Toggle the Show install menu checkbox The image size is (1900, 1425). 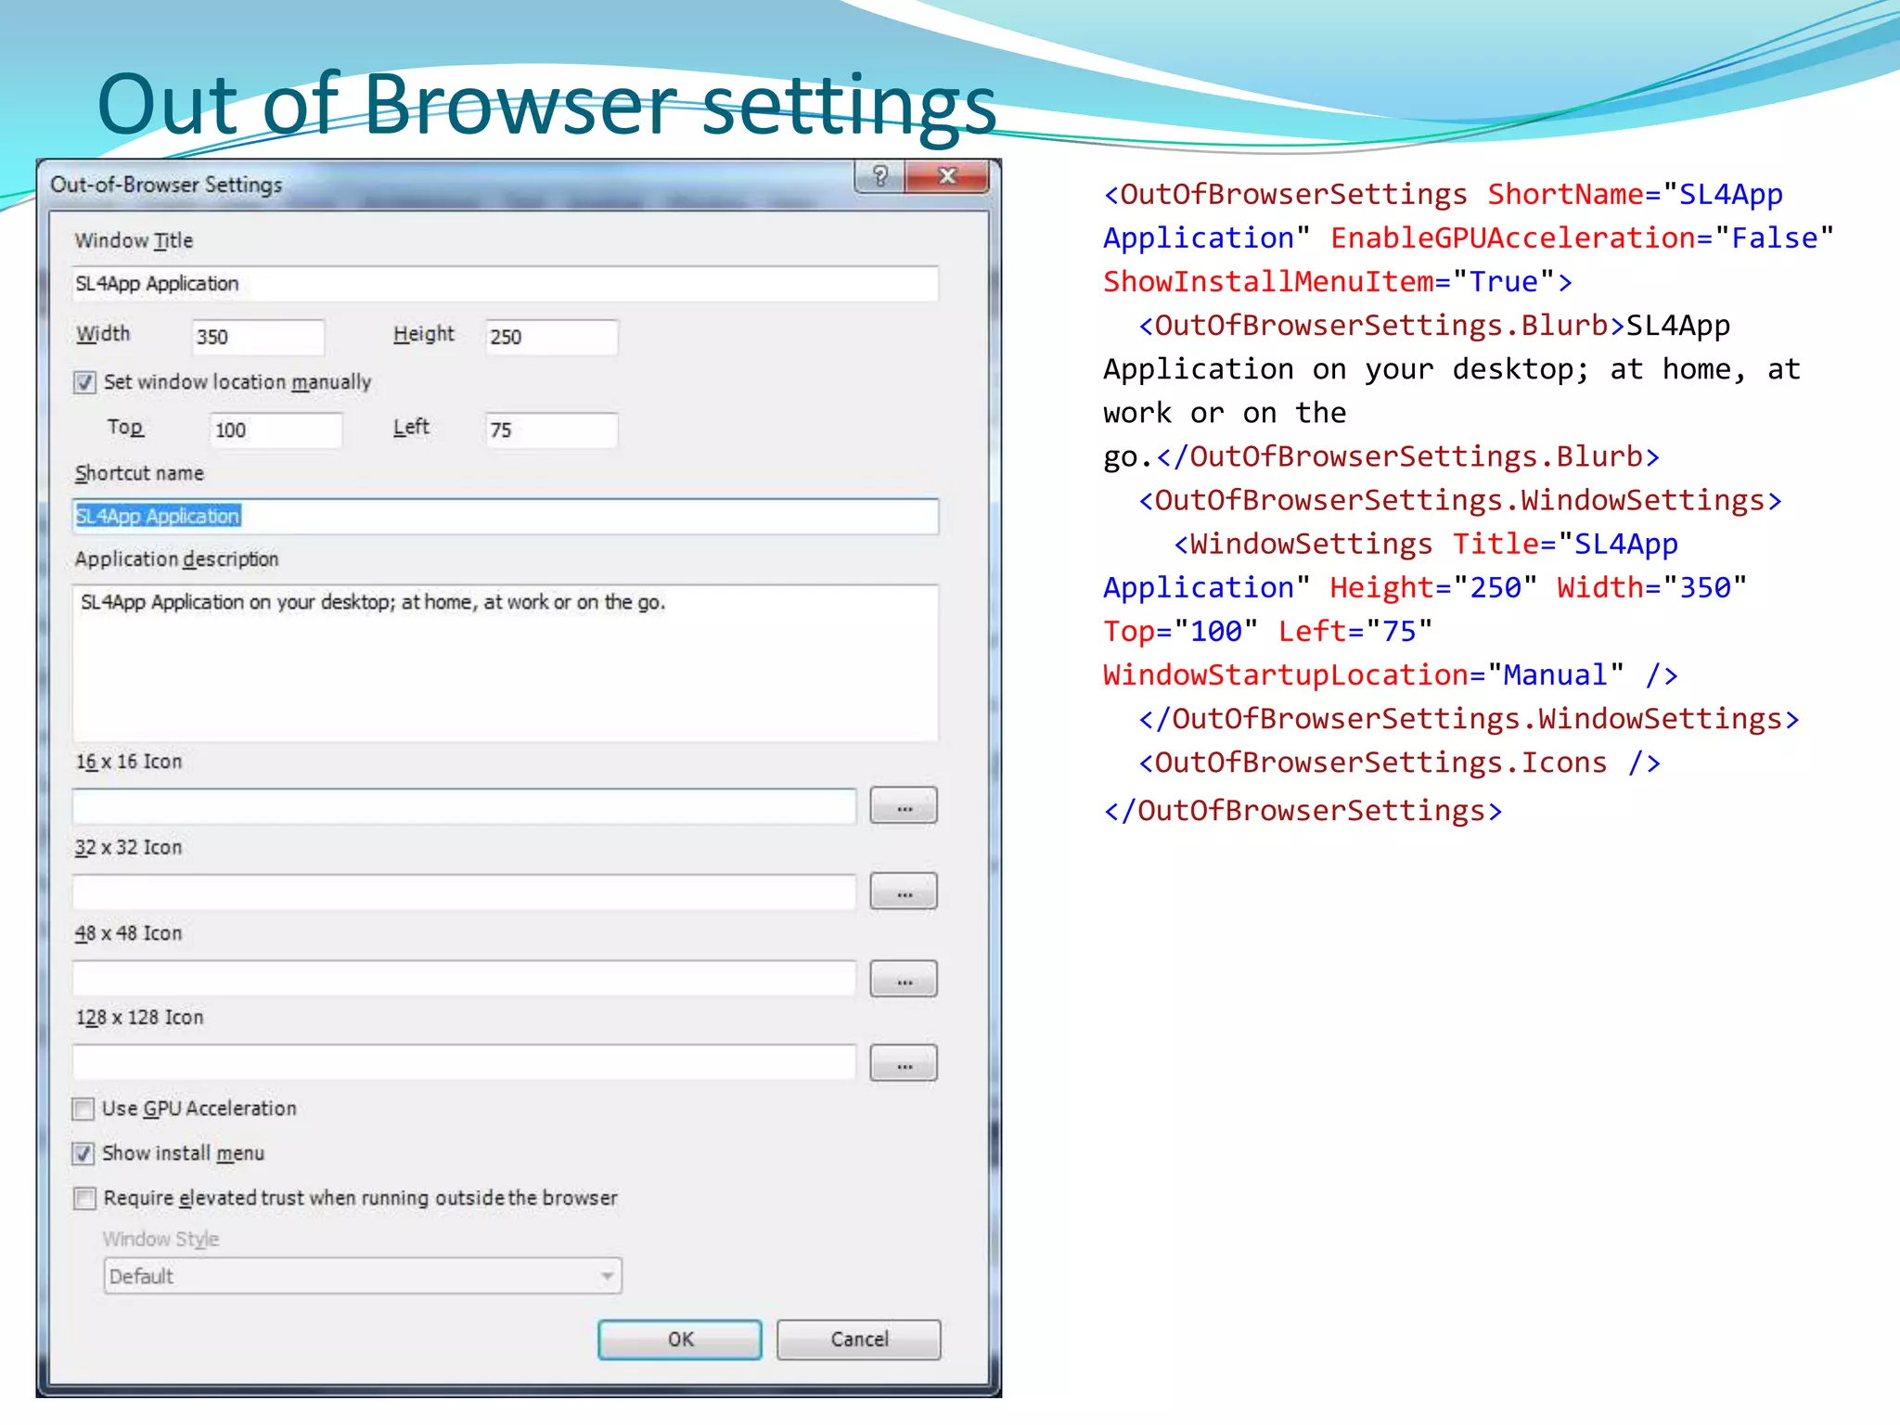(x=83, y=1153)
